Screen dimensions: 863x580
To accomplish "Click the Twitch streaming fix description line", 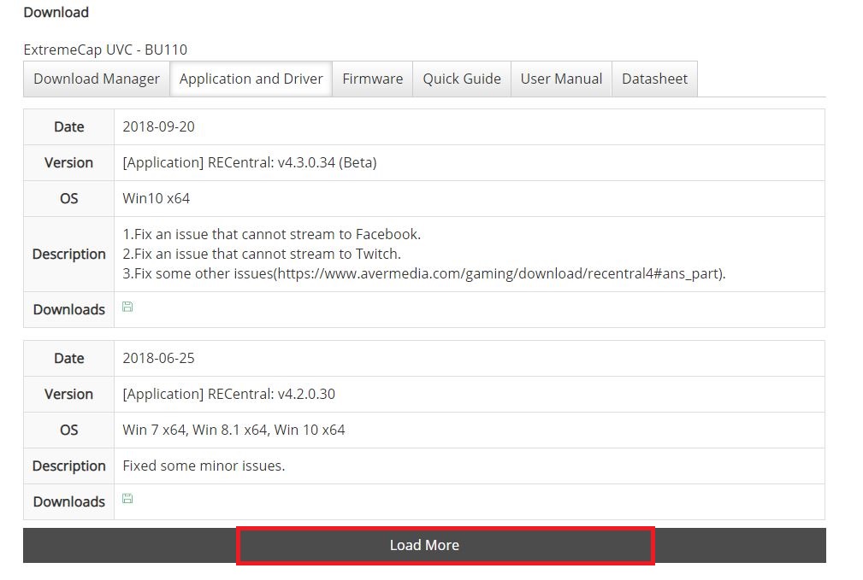I will tap(262, 254).
